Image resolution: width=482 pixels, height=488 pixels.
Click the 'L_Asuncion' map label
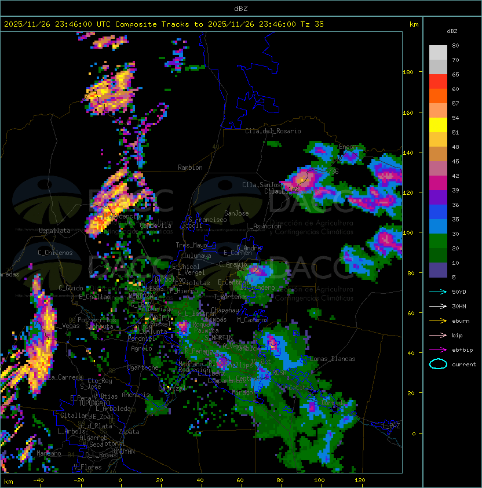pyautogui.click(x=264, y=226)
